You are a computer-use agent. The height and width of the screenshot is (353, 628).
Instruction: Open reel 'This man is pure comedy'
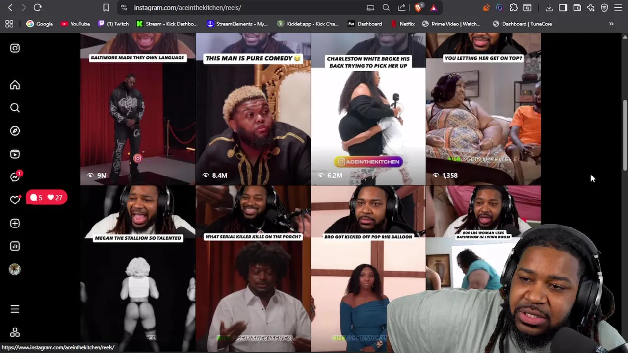tap(253, 109)
